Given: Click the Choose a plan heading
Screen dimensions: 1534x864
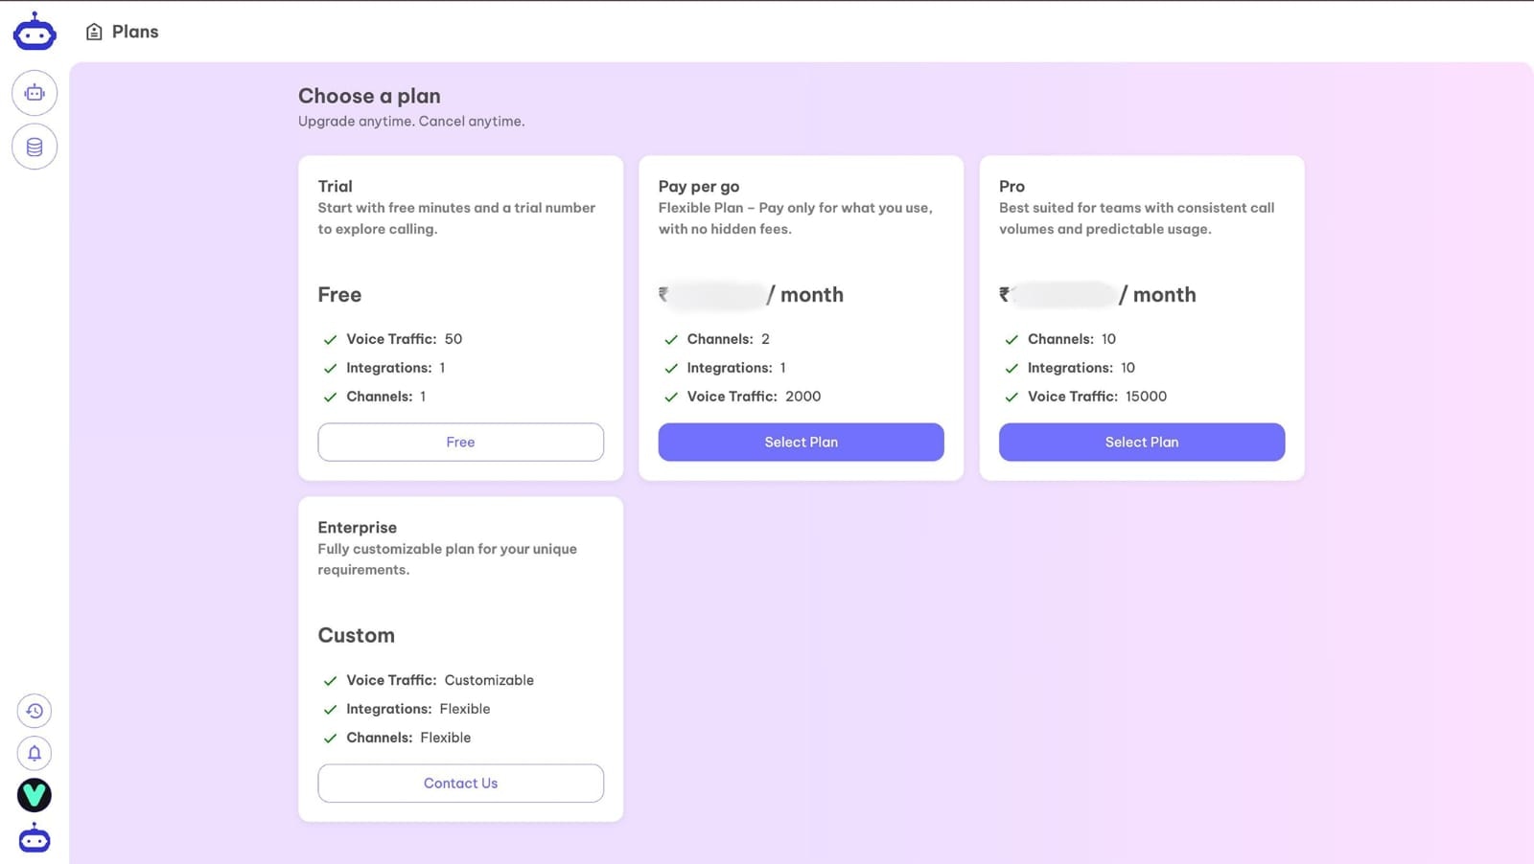Looking at the screenshot, I should (x=369, y=96).
